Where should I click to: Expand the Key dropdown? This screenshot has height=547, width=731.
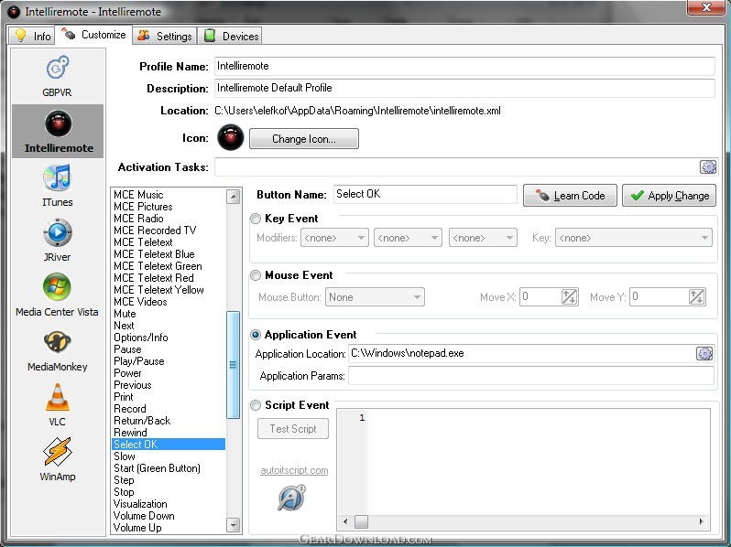[x=633, y=238]
